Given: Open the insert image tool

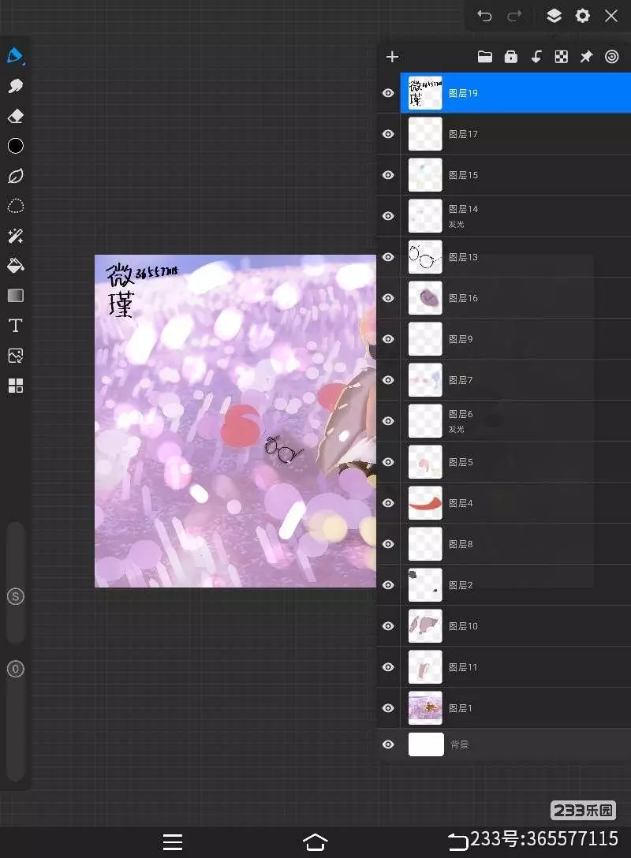Looking at the screenshot, I should coord(15,356).
